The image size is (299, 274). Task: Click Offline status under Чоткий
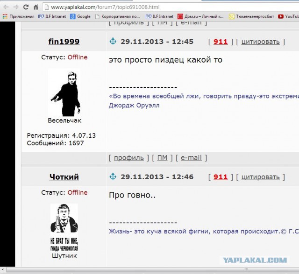(x=78, y=192)
